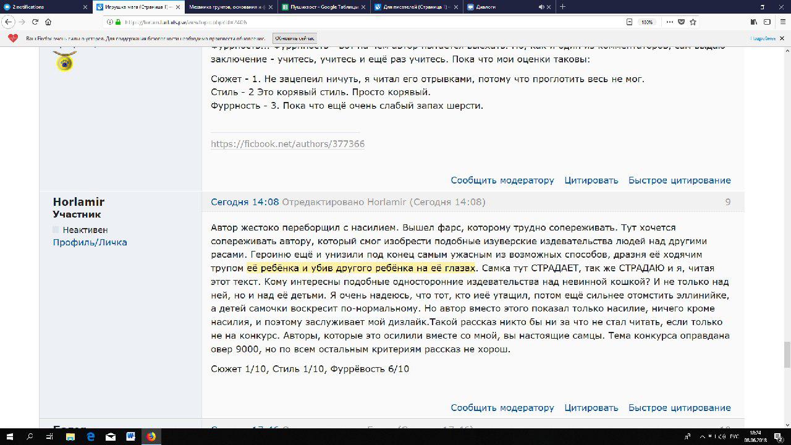The height and width of the screenshot is (445, 791).
Task: Go back with the browser back arrow
Action: coord(8,22)
